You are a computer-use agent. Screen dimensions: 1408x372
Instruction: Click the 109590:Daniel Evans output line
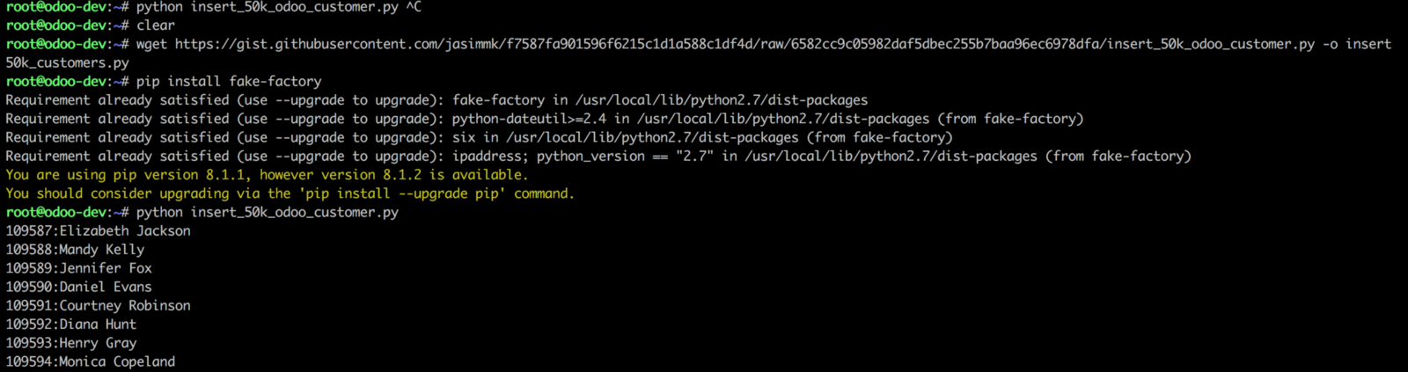[79, 287]
